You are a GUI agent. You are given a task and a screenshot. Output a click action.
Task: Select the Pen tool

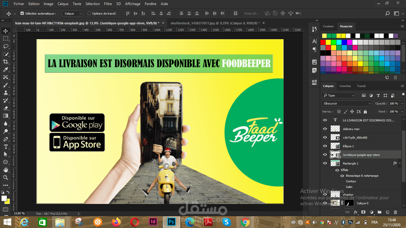pyautogui.click(x=5, y=139)
